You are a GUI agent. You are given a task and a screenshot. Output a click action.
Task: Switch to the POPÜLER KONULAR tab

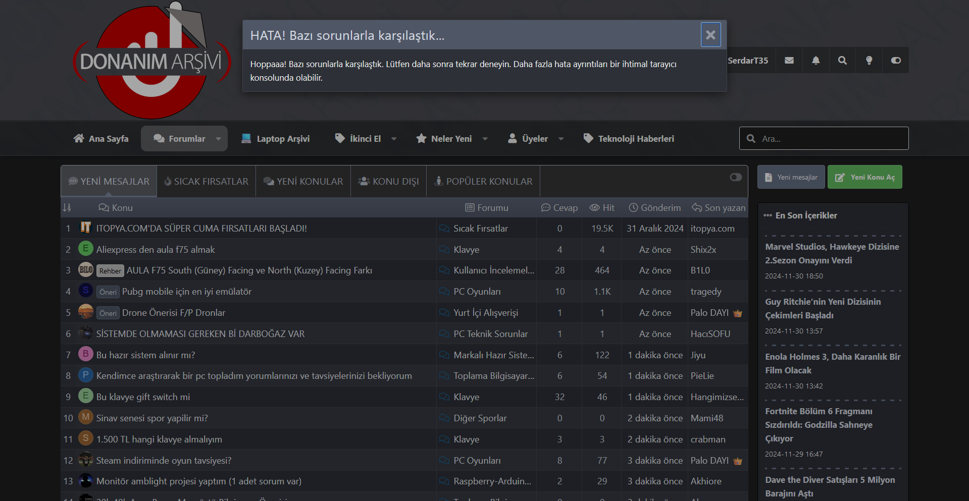coord(484,182)
